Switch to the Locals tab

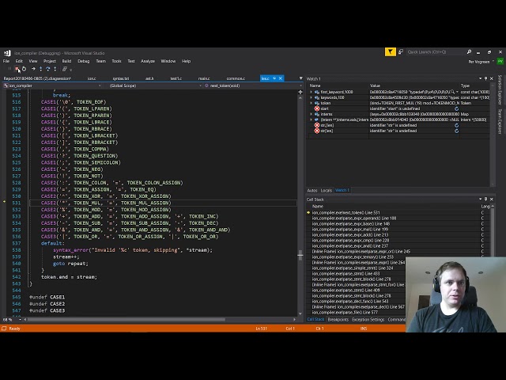pos(327,190)
